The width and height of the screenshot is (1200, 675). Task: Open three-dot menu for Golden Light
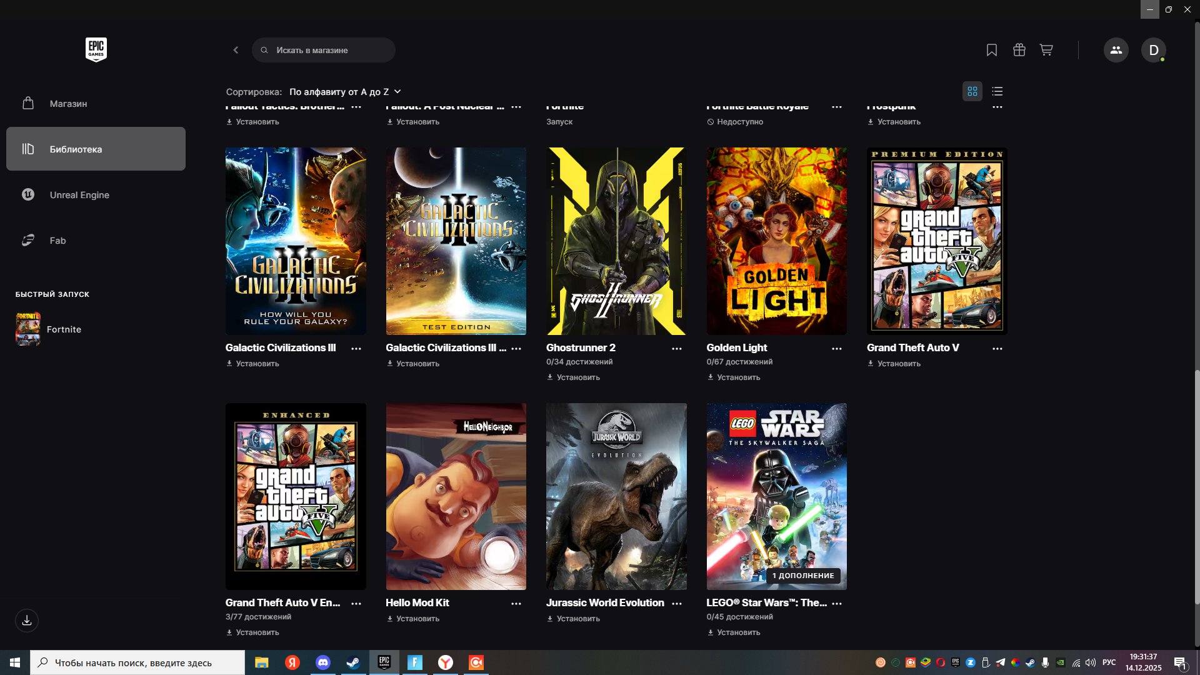(836, 349)
